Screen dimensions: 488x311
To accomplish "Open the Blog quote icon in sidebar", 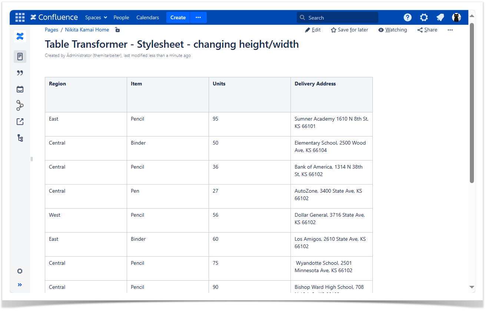I will click(20, 73).
